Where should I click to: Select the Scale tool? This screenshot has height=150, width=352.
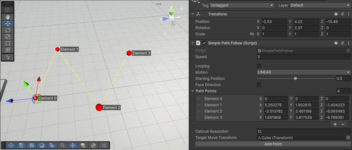tap(8, 37)
